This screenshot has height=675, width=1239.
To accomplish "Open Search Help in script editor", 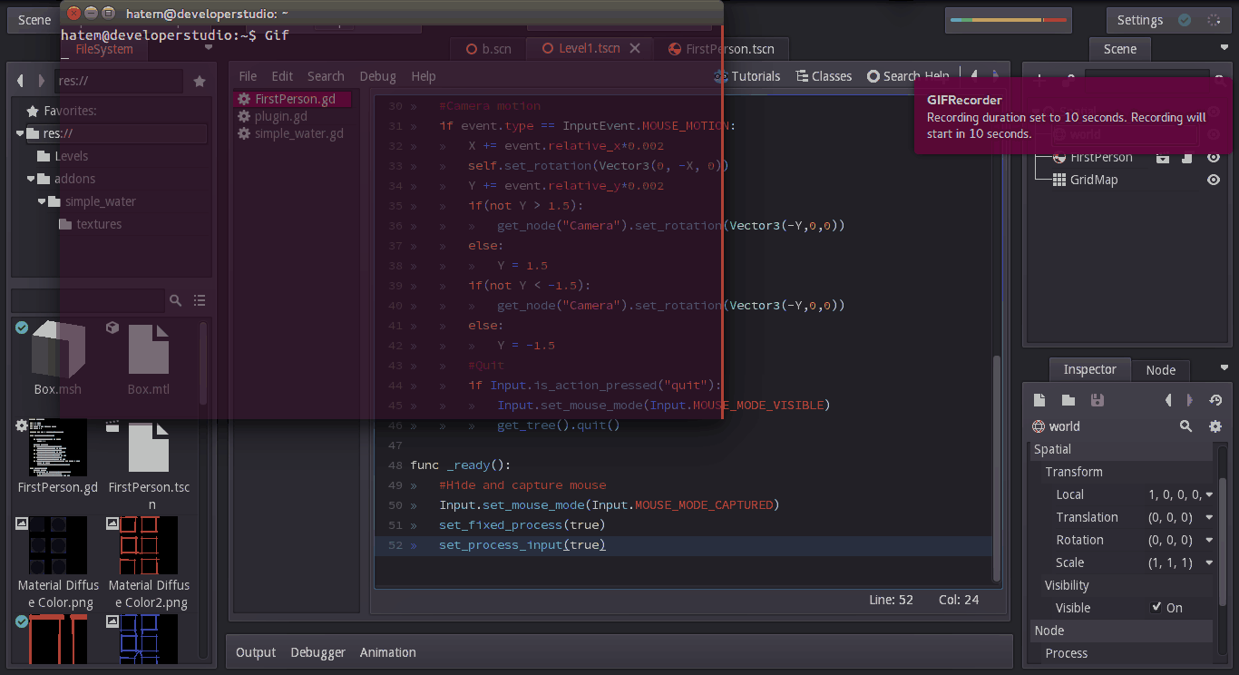I will [x=908, y=76].
